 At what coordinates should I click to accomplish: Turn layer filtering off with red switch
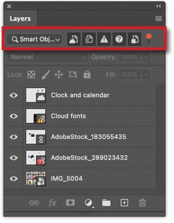click(149, 39)
